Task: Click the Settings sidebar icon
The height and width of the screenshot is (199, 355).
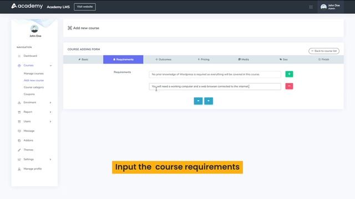Action: tap(19, 160)
